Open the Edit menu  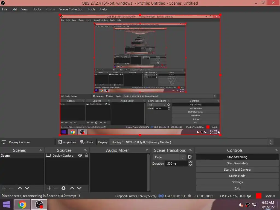point(14,9)
